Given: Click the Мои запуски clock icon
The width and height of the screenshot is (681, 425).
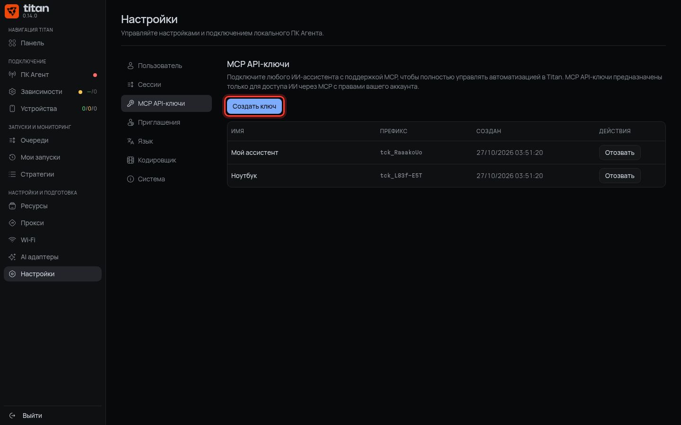Looking at the screenshot, I should click(x=12, y=157).
